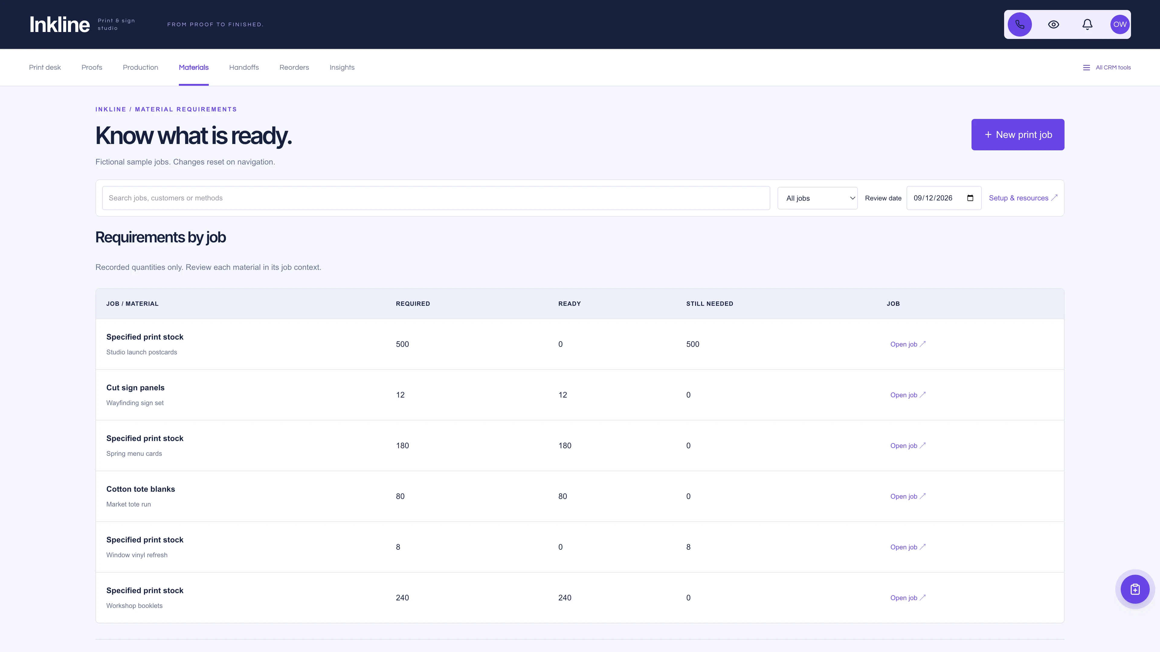The width and height of the screenshot is (1160, 652).
Task: Open the Handoffs tab
Action: tap(243, 68)
